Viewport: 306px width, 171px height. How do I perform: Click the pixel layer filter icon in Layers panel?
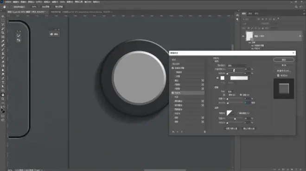tap(259, 19)
